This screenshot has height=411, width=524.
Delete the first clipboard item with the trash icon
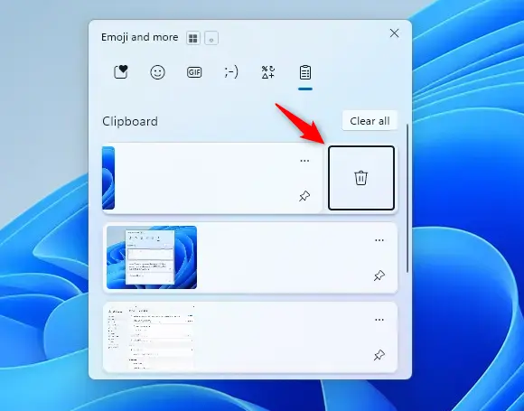tap(361, 178)
